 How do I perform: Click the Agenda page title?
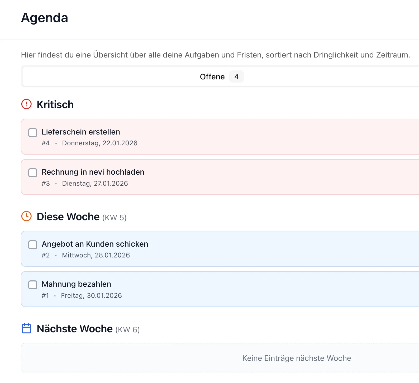point(45,18)
